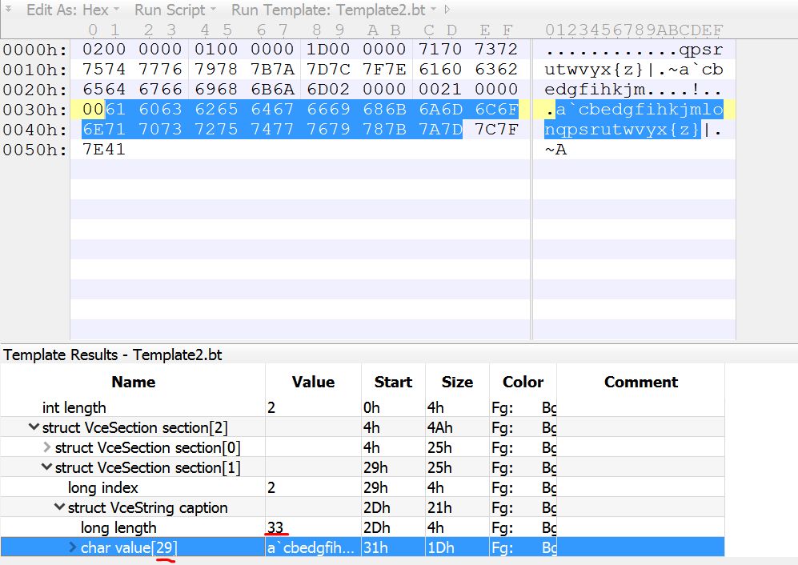Click the 0040h: address label
This screenshot has width=798, height=565.
tap(34, 130)
